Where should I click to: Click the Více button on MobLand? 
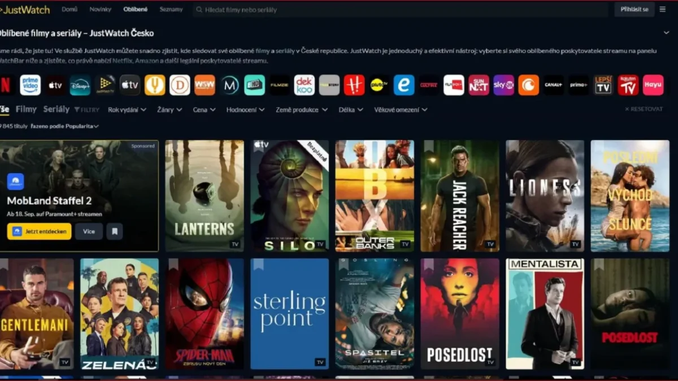[x=89, y=231]
